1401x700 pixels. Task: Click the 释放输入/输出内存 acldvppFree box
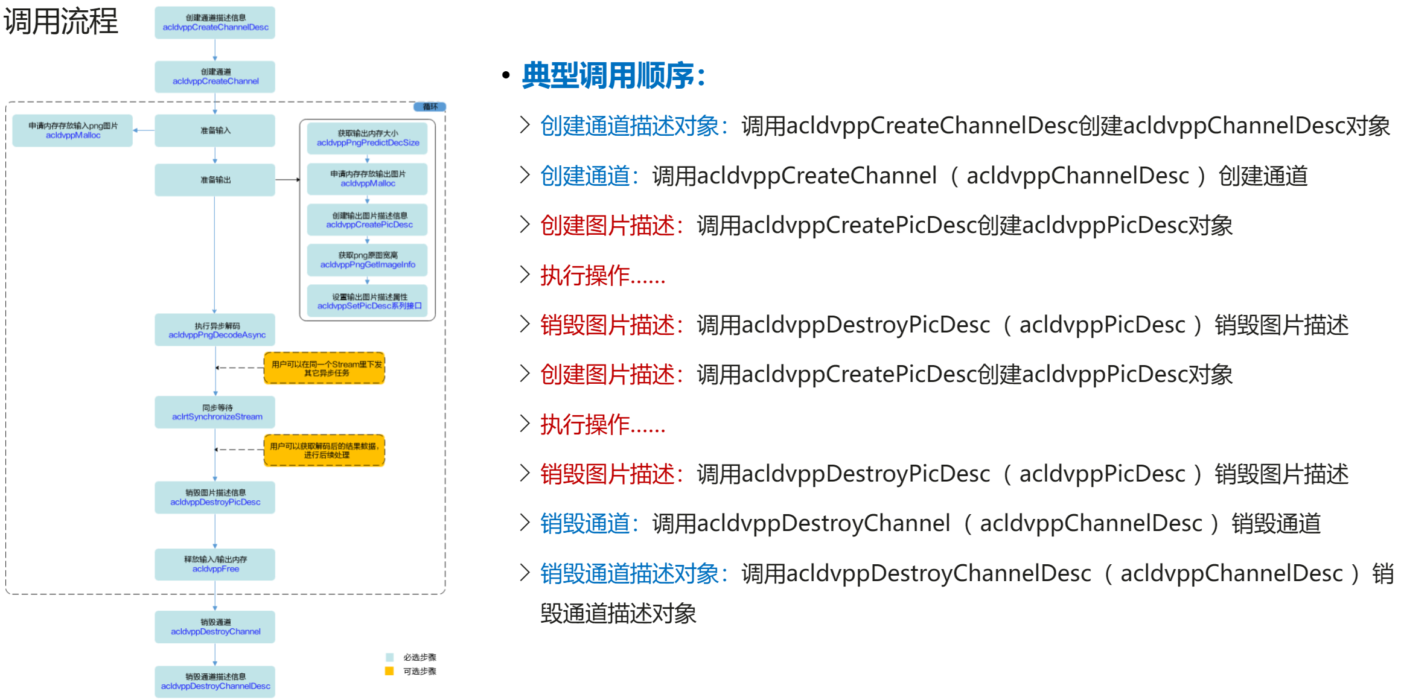pyautogui.click(x=215, y=564)
